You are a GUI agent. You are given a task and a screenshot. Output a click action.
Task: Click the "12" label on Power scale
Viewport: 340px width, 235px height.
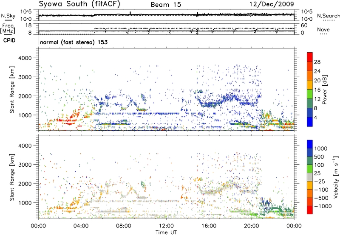(x=317, y=99)
